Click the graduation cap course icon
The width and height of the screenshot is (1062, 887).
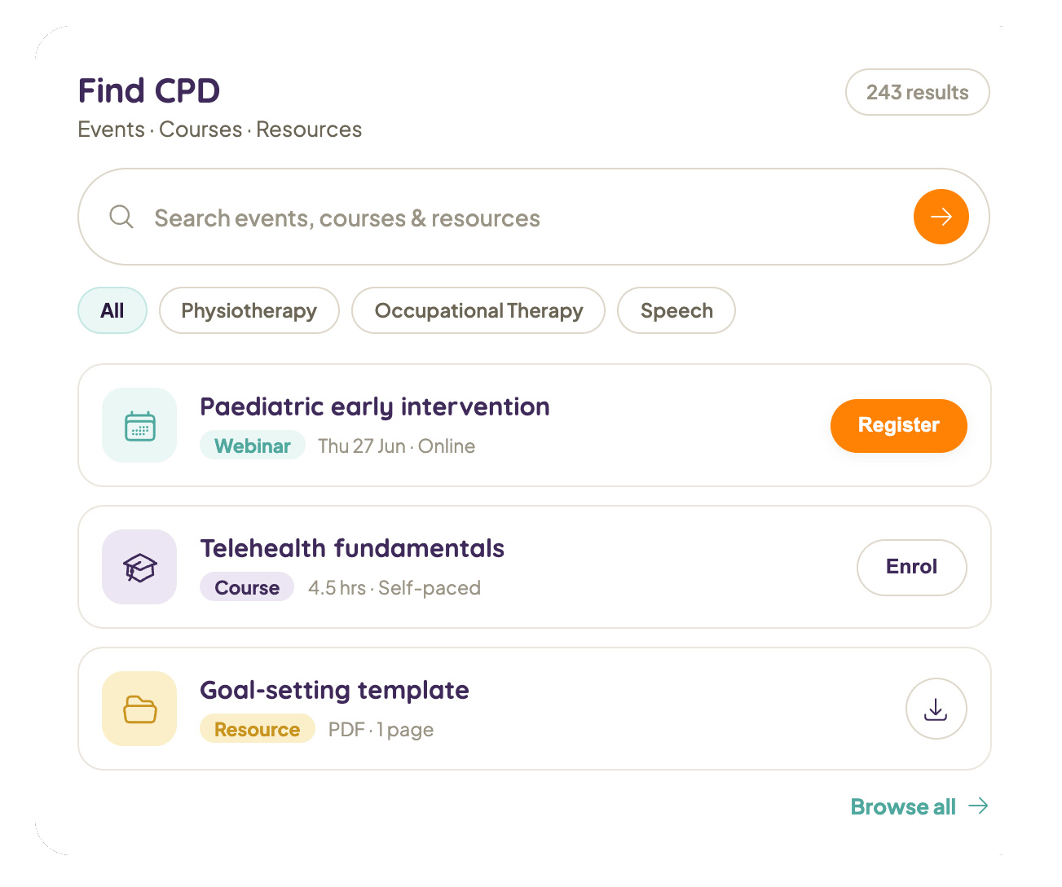(x=139, y=567)
